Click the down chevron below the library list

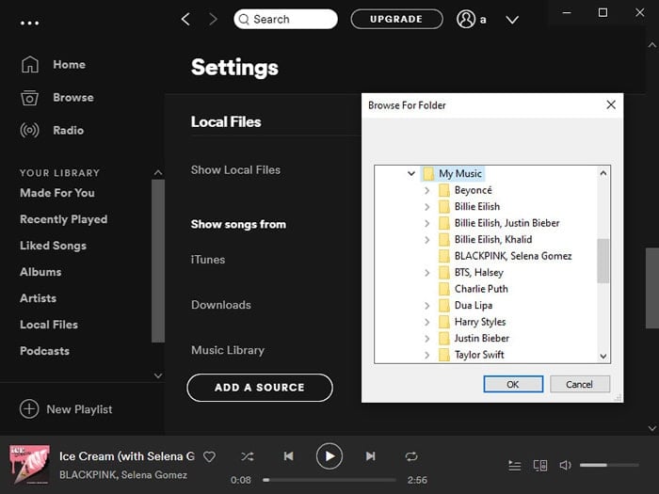click(x=158, y=375)
